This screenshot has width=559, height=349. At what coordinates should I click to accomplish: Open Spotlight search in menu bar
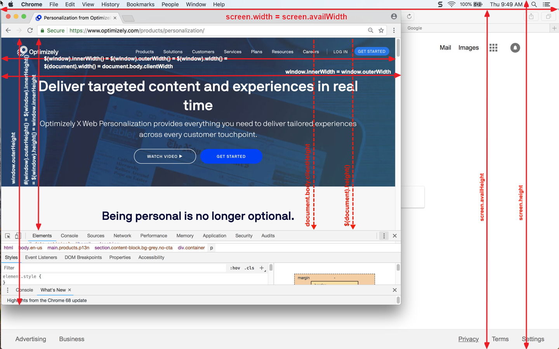(534, 4)
